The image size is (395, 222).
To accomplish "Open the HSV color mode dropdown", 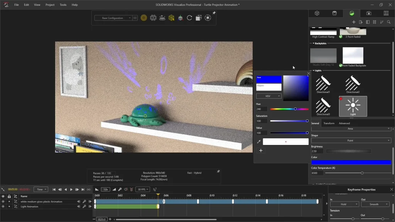I will point(268,96).
